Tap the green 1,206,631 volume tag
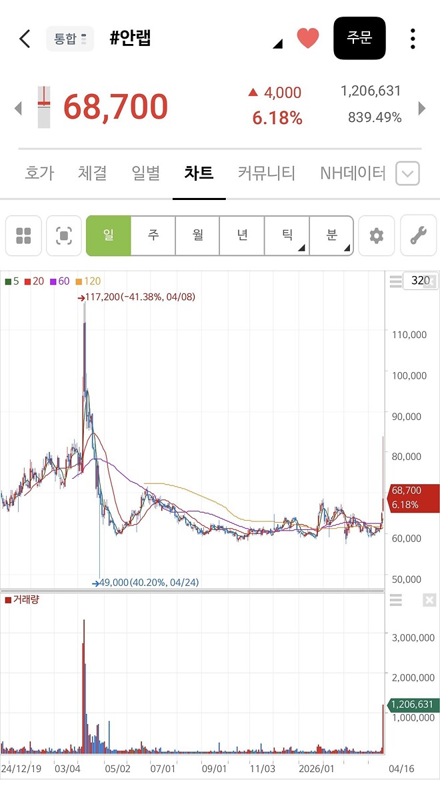The height and width of the screenshot is (794, 440). tap(413, 705)
